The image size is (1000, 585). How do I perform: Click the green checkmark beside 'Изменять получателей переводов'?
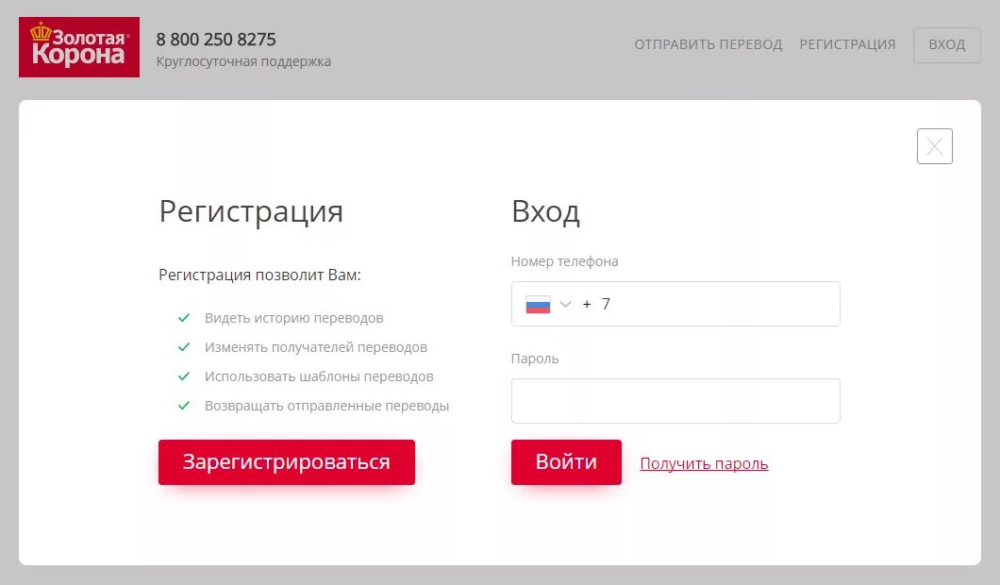point(183,346)
